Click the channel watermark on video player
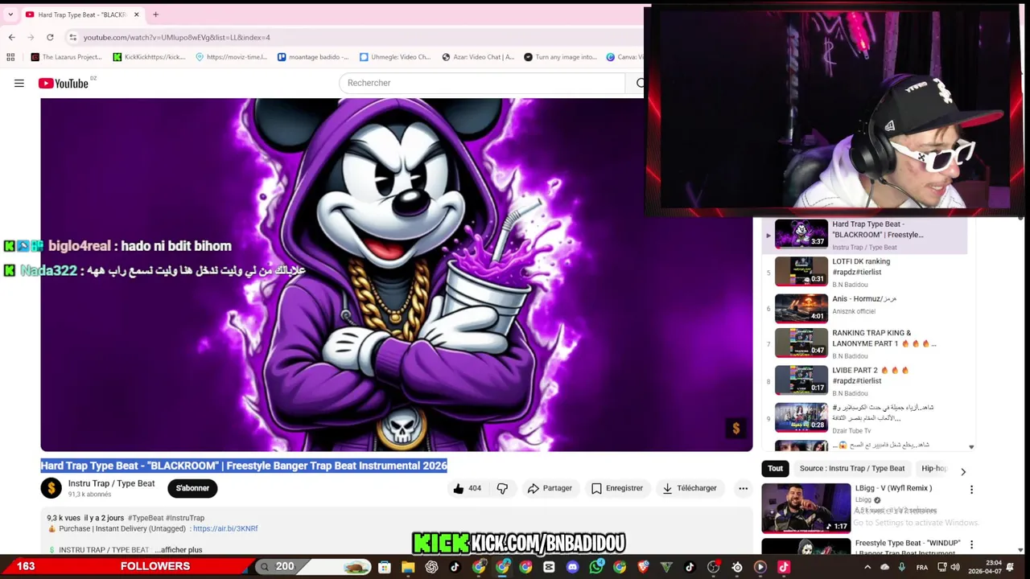1030x579 pixels. pyautogui.click(x=735, y=429)
